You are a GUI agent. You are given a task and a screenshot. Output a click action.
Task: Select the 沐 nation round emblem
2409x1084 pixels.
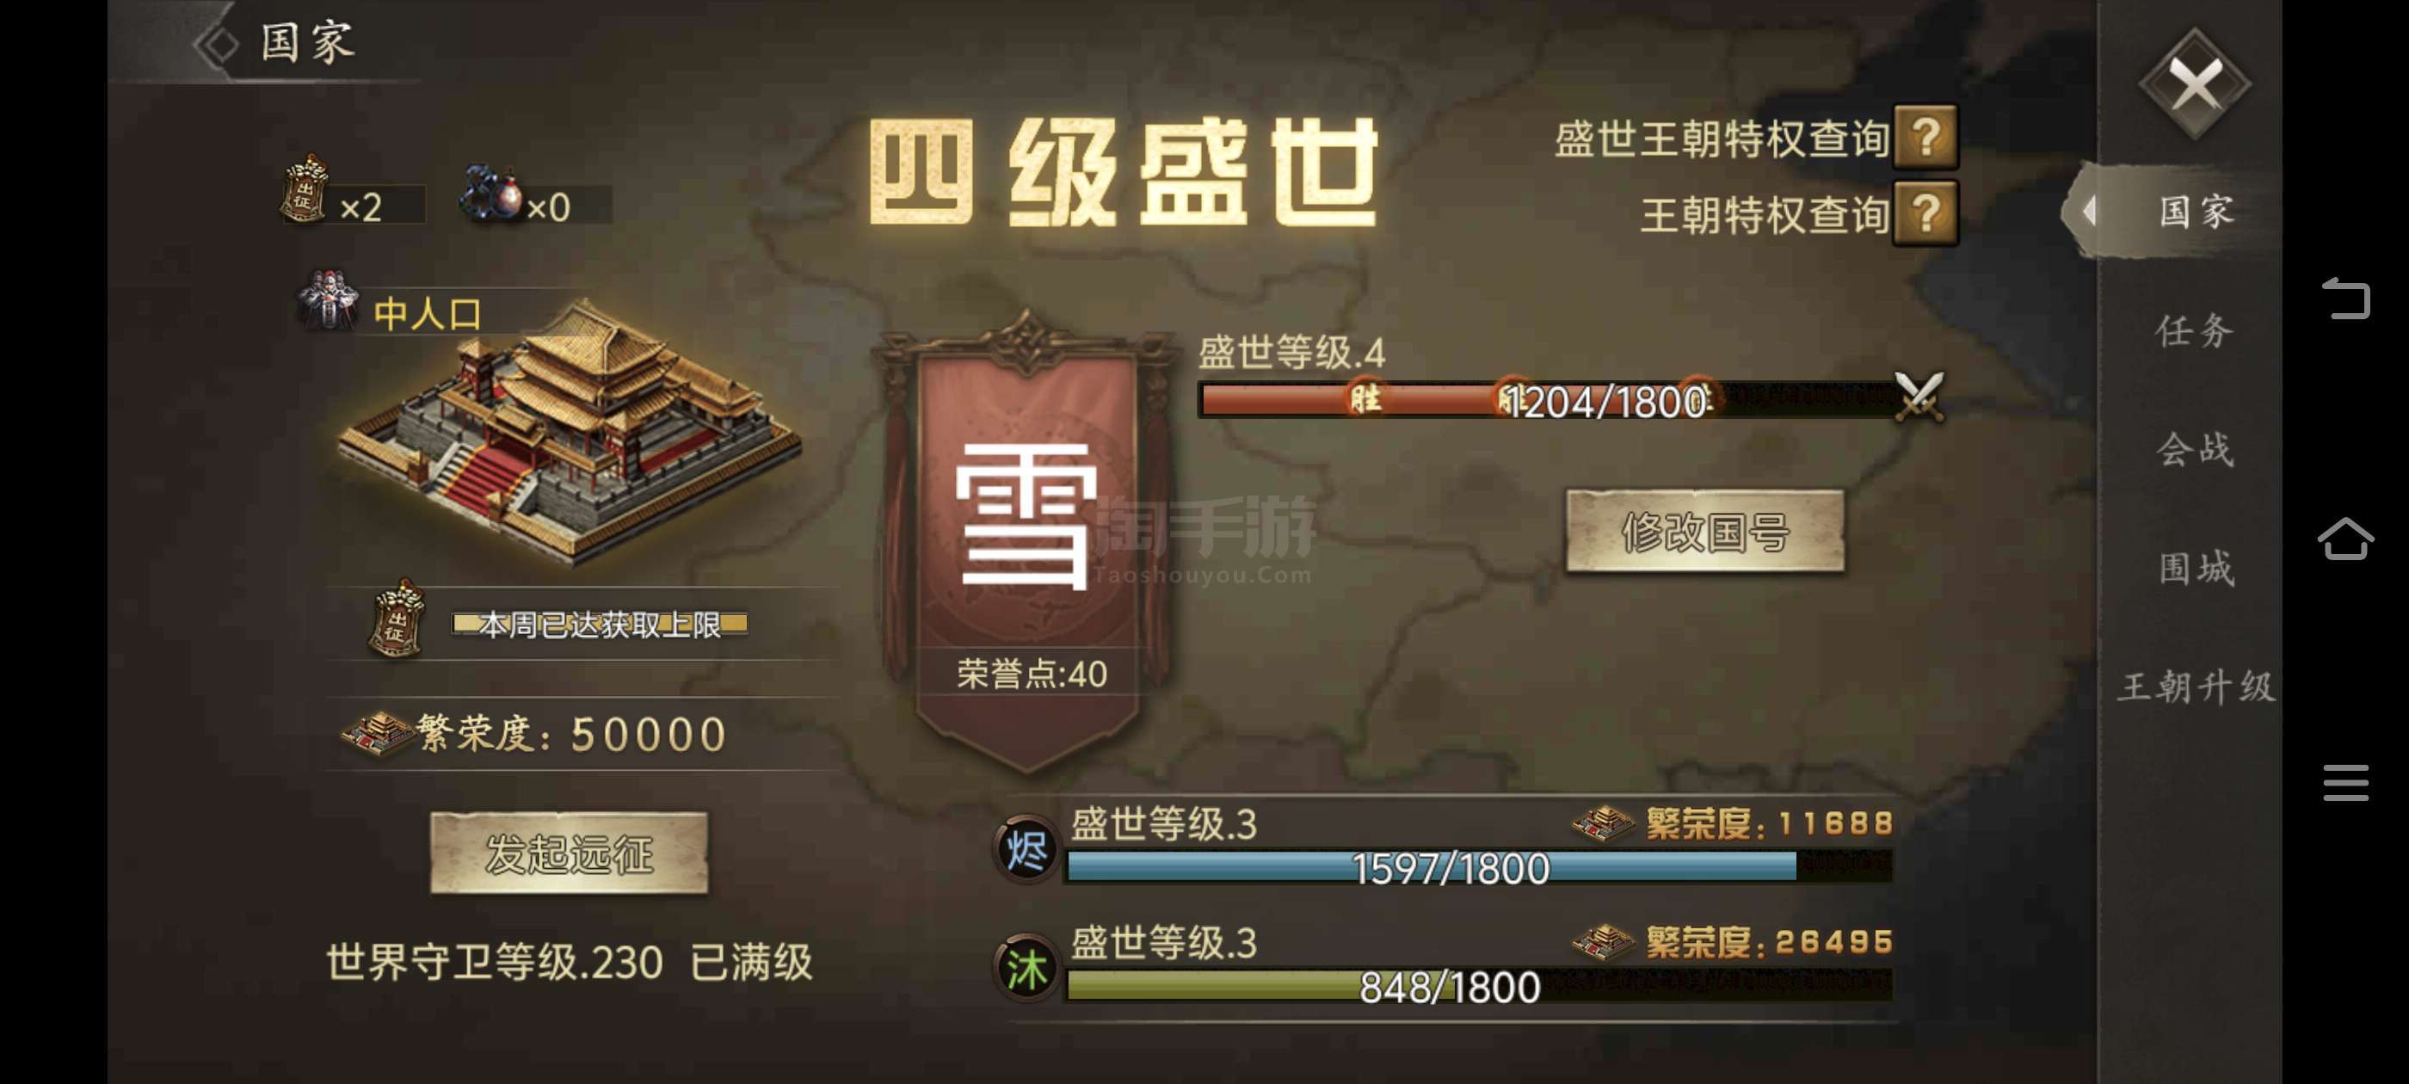[x=1026, y=968]
